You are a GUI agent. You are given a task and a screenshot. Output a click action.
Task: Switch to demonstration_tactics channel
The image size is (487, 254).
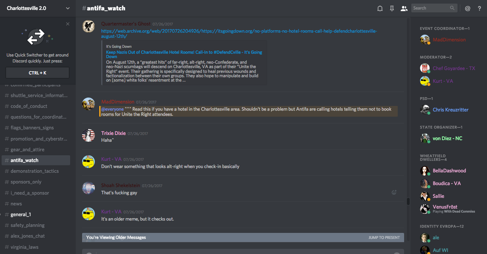[x=35, y=171]
